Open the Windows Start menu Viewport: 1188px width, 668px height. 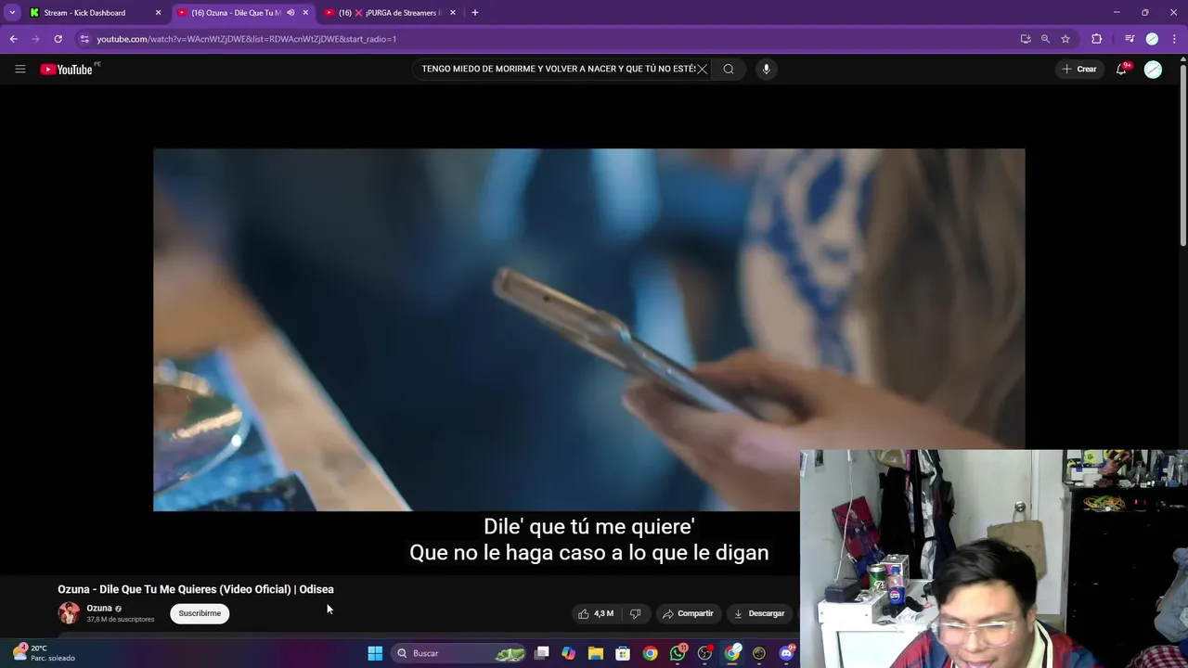375,653
